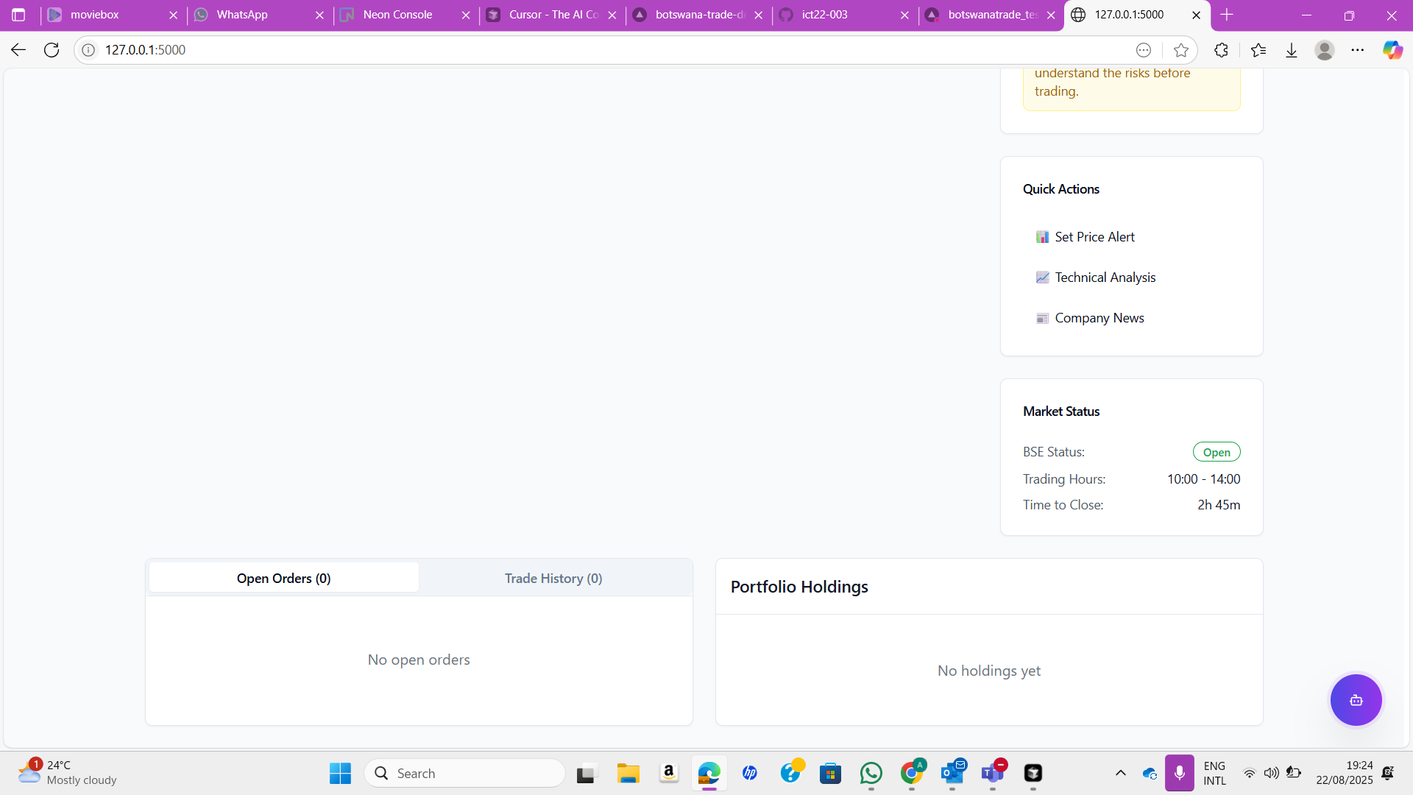Click the Open BSE status badge

coord(1217,452)
